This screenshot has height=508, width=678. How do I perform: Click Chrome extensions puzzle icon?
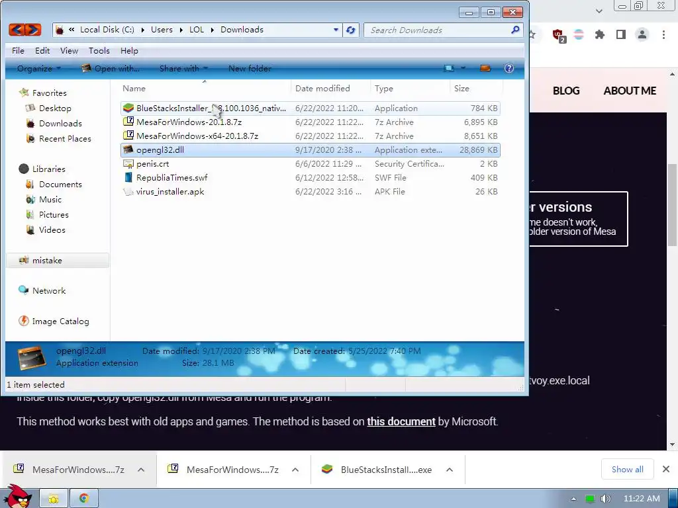[600, 34]
